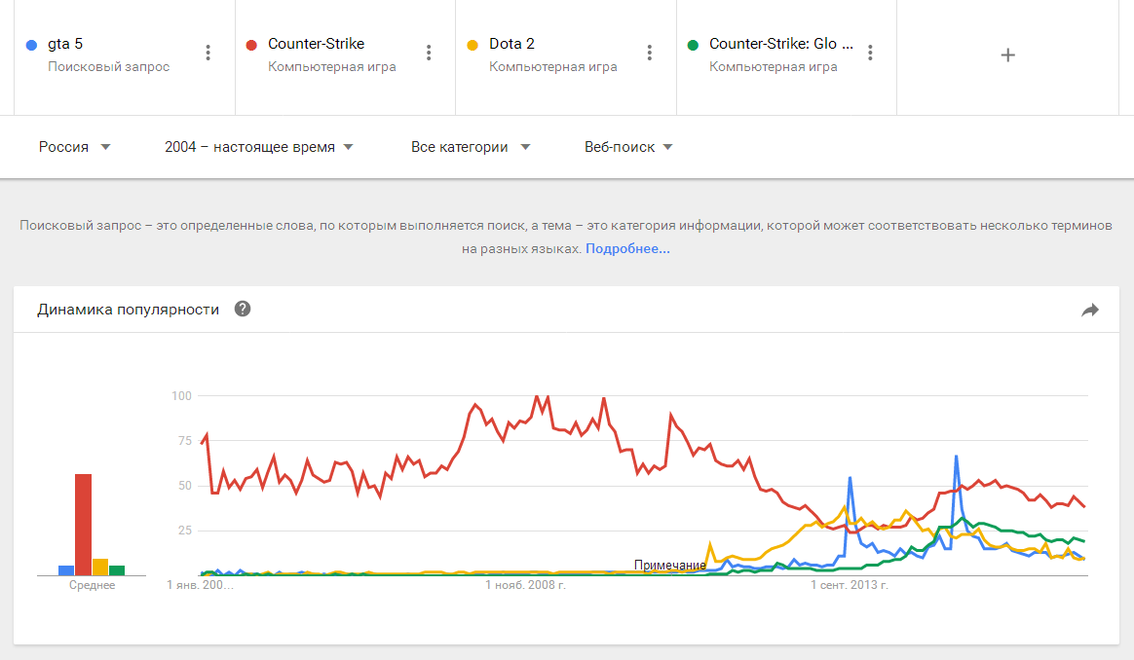Share the popularity dynamics chart

click(1090, 311)
